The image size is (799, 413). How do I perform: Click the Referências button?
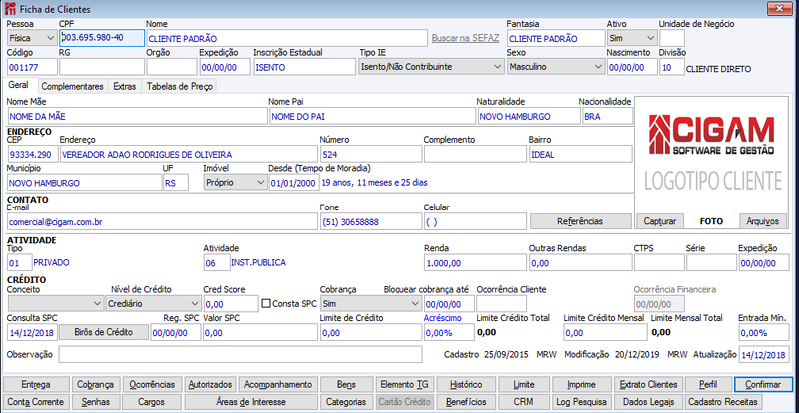tap(580, 221)
